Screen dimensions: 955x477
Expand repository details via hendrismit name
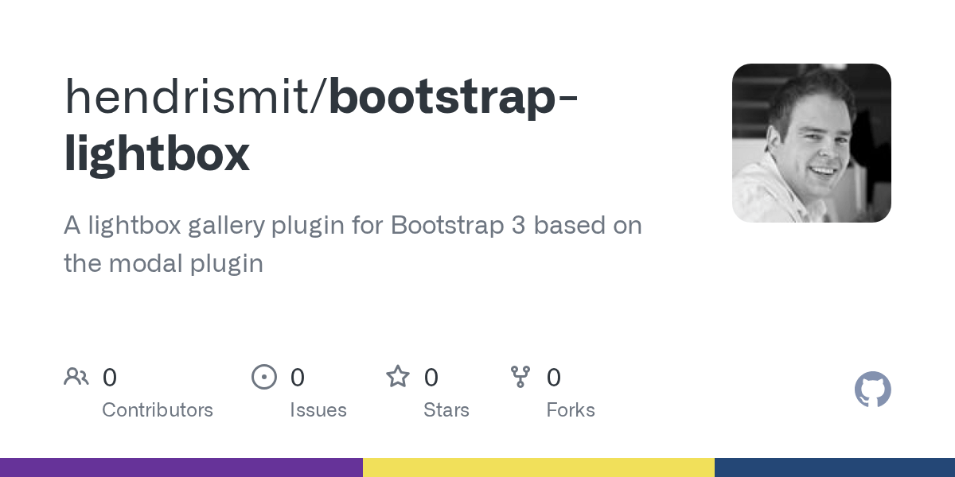(191, 95)
